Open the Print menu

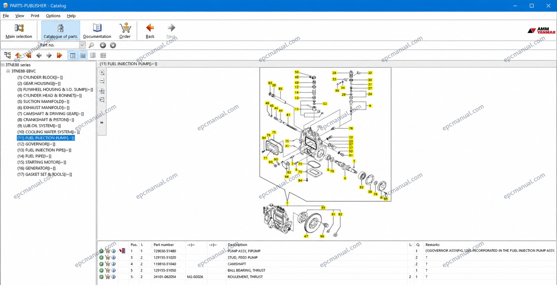(35, 16)
